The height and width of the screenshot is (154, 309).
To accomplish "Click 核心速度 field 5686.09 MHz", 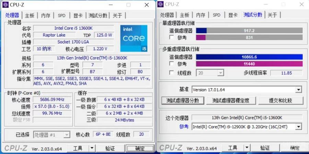I will pyautogui.click(x=52, y=99).
